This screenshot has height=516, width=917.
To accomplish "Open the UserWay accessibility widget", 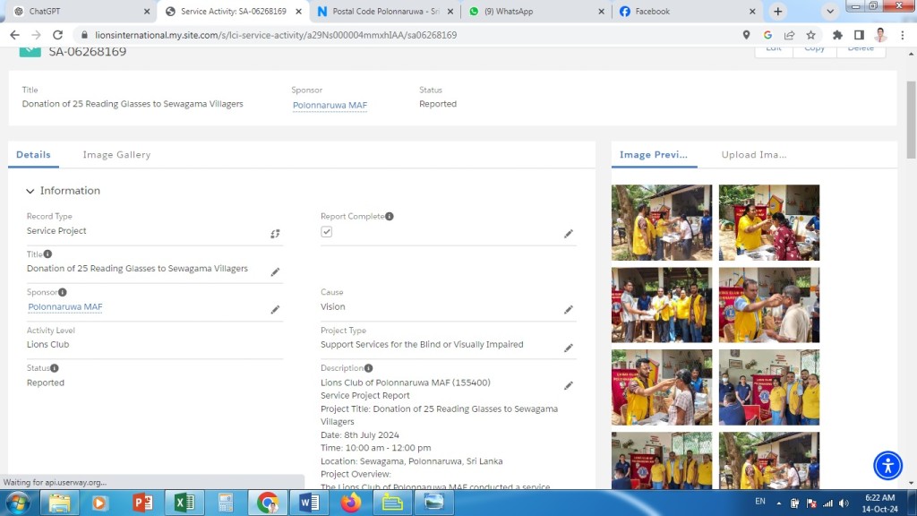I will pyautogui.click(x=887, y=466).
